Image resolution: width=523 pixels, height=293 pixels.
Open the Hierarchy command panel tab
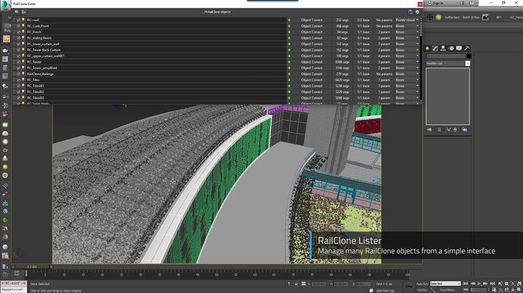tap(443, 48)
